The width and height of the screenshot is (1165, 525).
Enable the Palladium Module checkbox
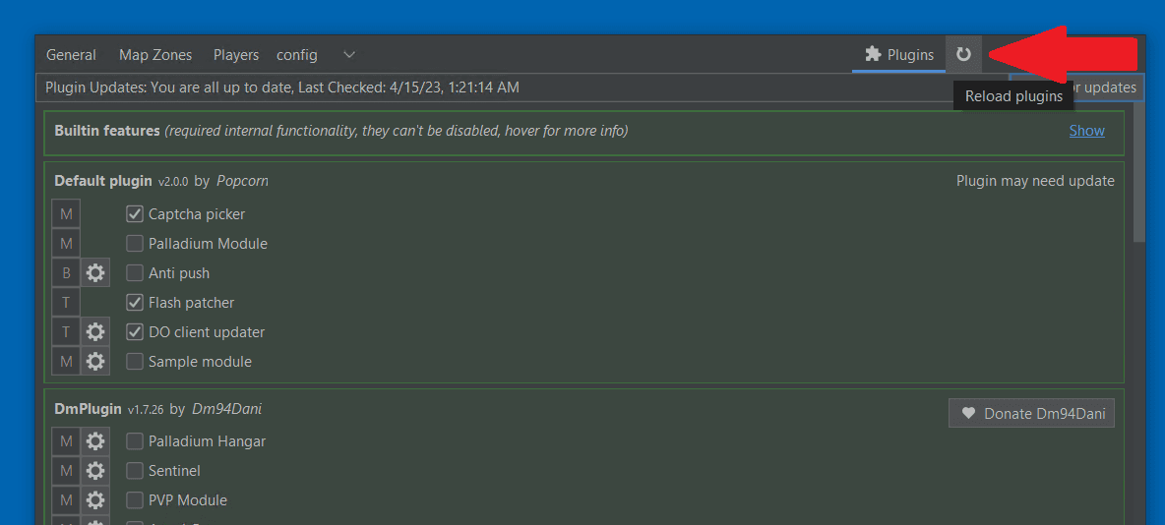135,244
